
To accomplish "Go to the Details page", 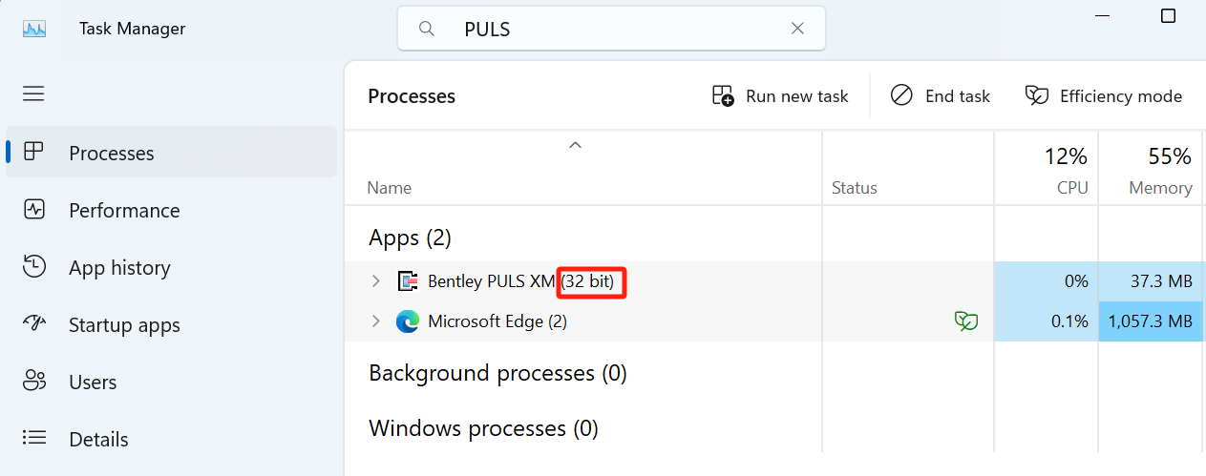I will tap(98, 440).
